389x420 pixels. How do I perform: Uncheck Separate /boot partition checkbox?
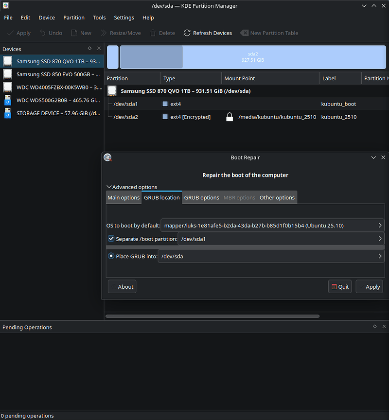click(111, 239)
